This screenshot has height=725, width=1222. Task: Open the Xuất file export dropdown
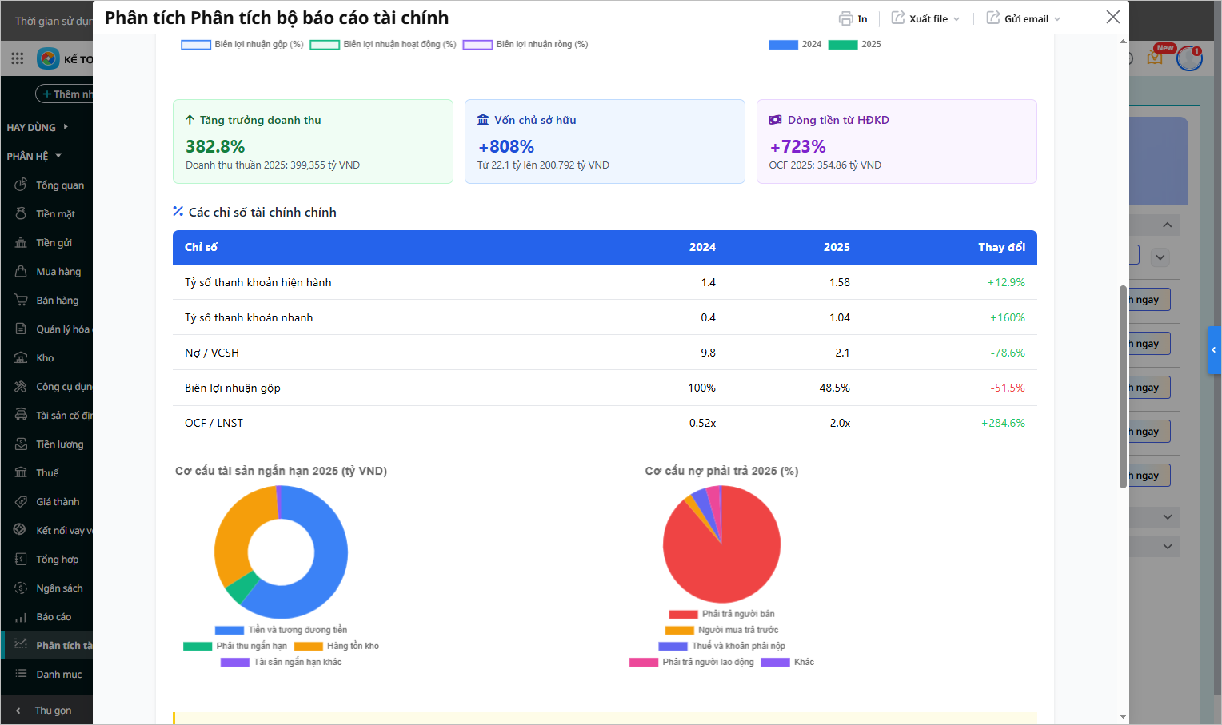926,18
